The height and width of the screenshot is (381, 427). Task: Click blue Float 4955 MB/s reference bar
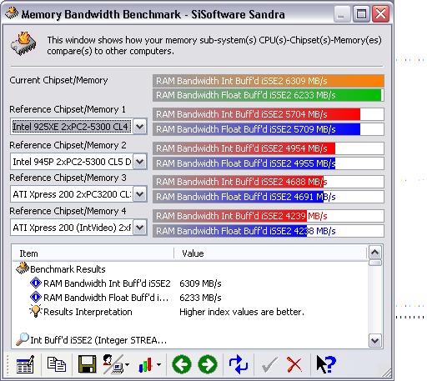(269, 163)
